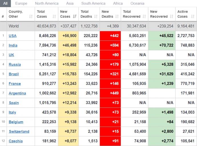Select the North America tab
The image size is (197, 146).
pyautogui.click(x=47, y=3)
